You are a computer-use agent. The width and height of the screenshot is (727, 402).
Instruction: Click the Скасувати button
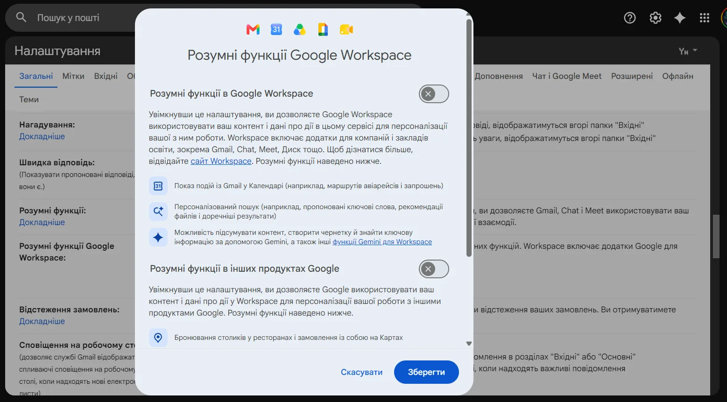tap(361, 372)
